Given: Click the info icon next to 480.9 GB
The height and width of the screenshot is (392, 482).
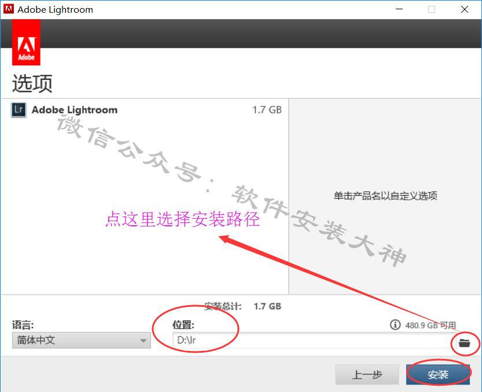Looking at the screenshot, I should [395, 325].
